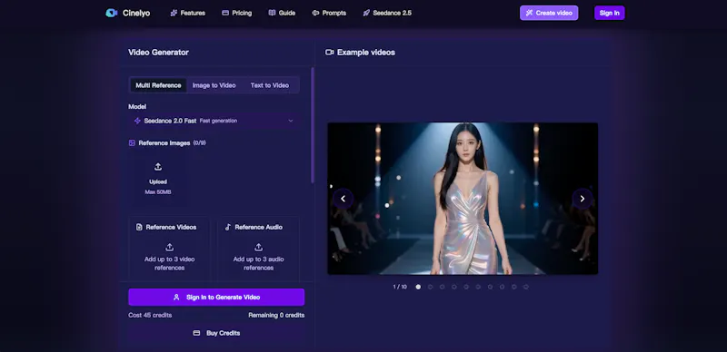Viewport: 727px width, 352px height.
Task: Open the Features menu item
Action: point(188,13)
